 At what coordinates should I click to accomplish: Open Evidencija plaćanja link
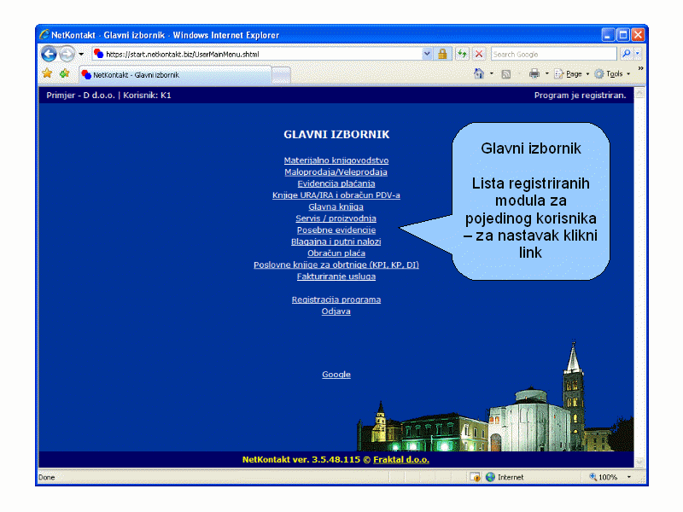336,183
